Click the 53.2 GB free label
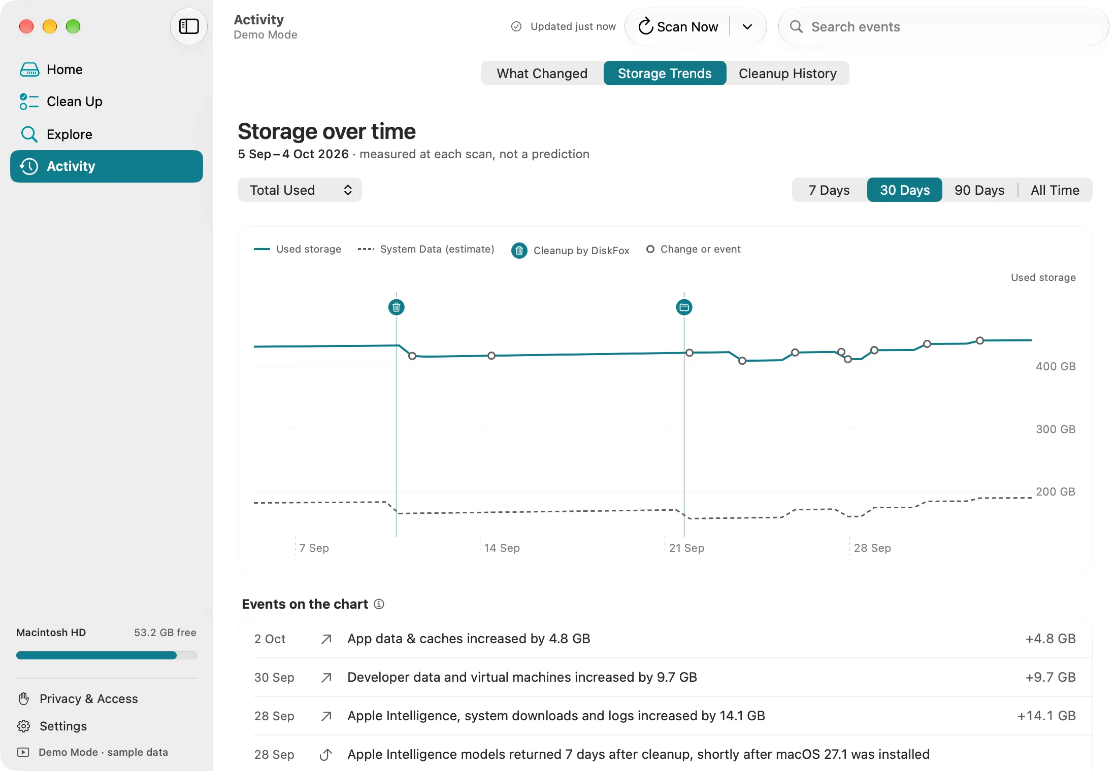 (x=165, y=633)
